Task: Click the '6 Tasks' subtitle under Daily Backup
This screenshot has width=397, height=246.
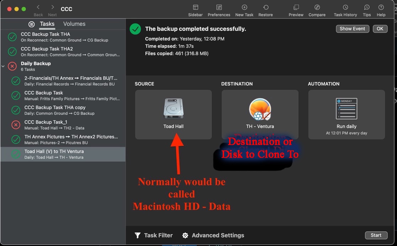Action: click(28, 69)
